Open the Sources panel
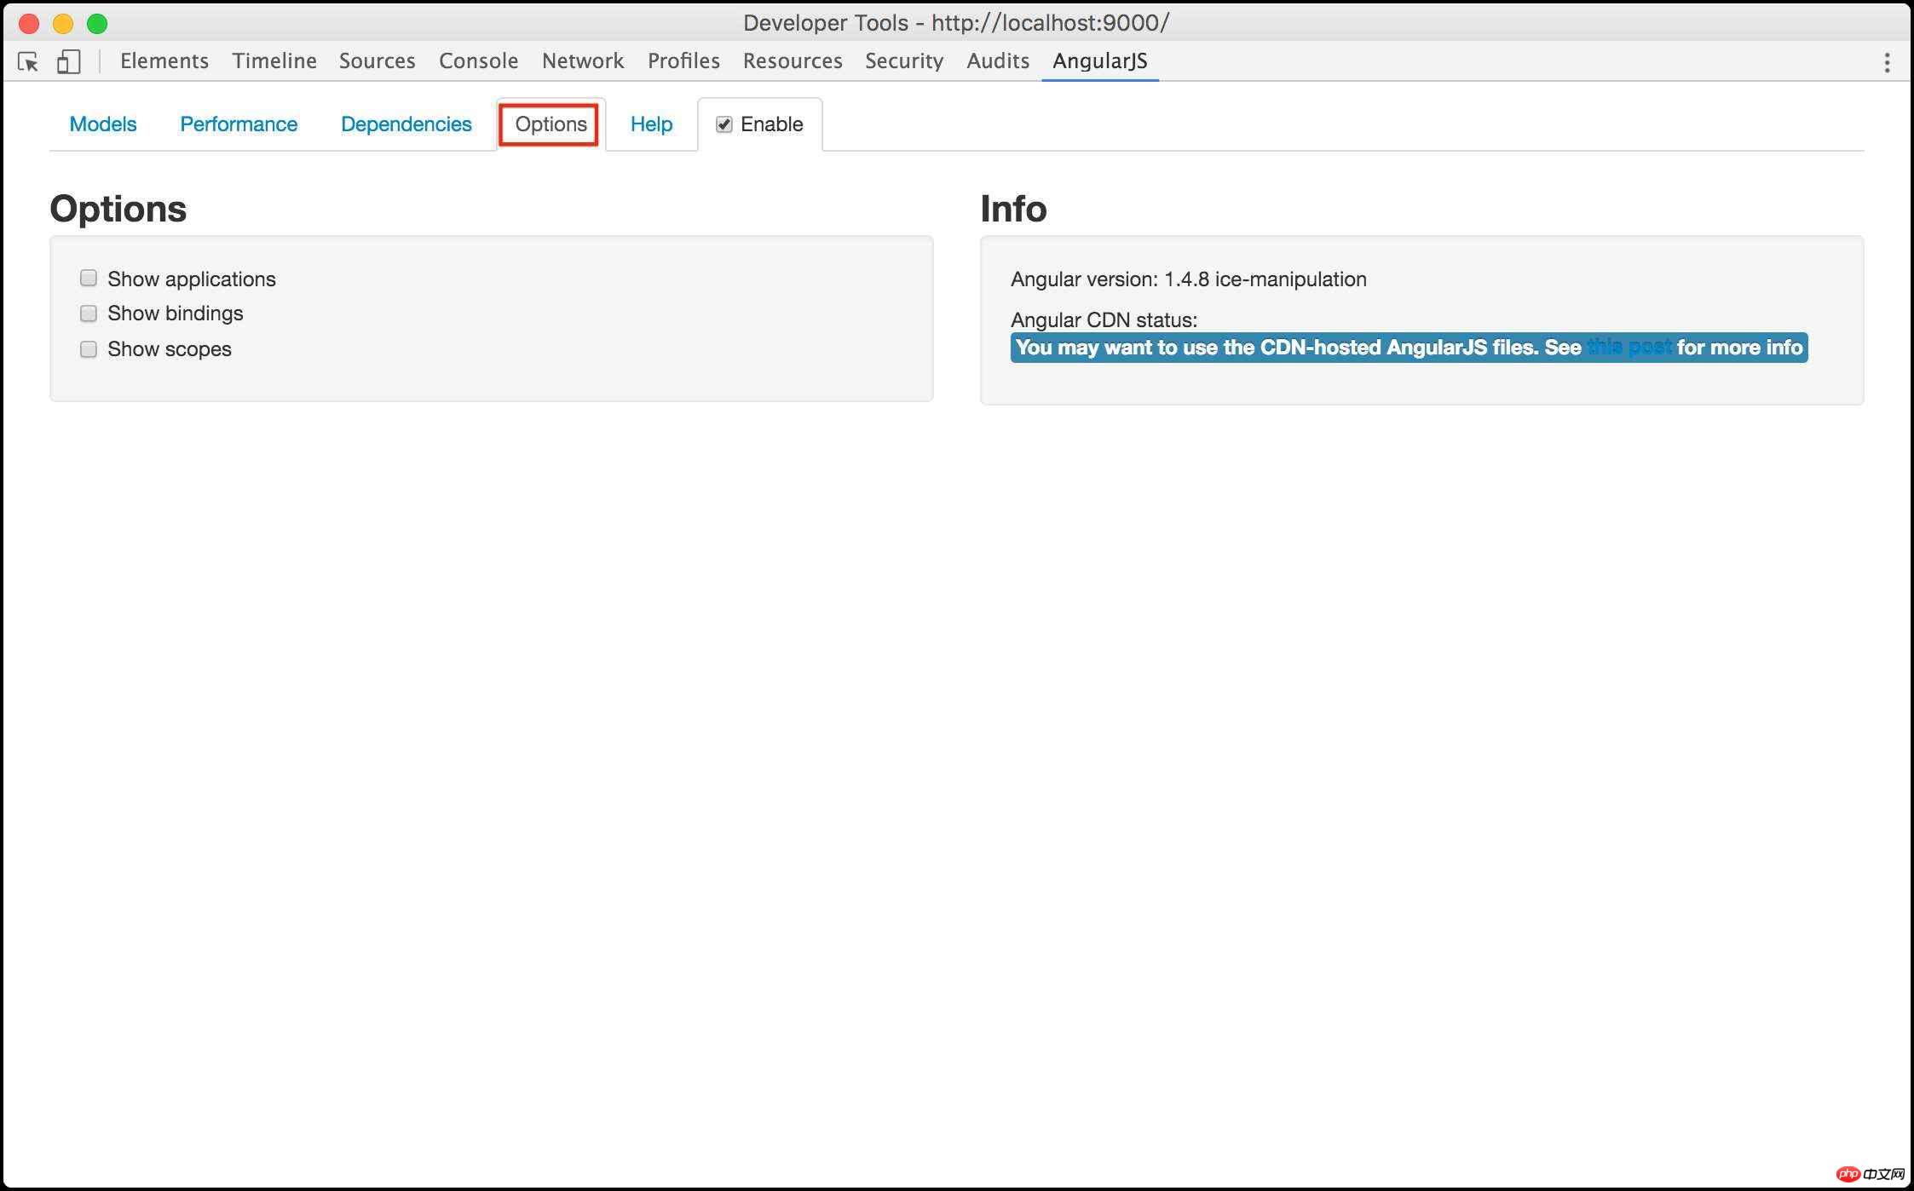The width and height of the screenshot is (1914, 1191). pyautogui.click(x=378, y=60)
